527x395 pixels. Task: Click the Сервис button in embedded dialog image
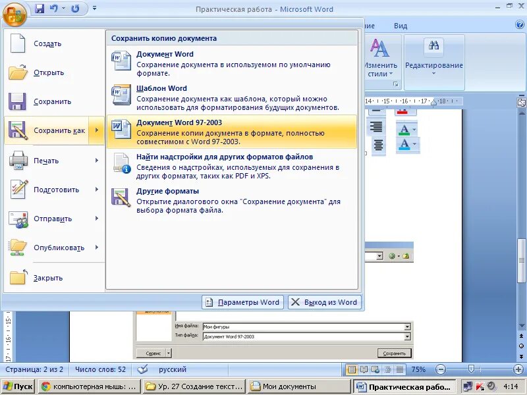tap(153, 353)
